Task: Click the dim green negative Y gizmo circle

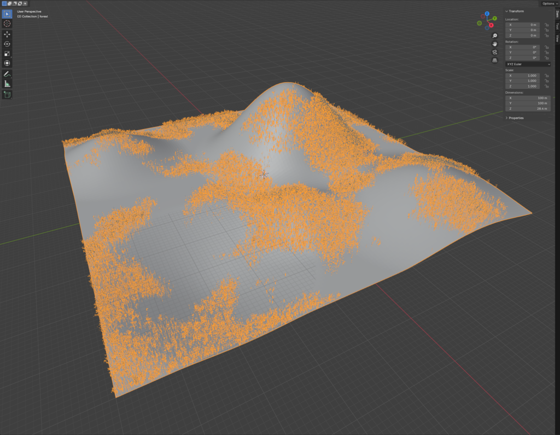Action: click(x=479, y=23)
